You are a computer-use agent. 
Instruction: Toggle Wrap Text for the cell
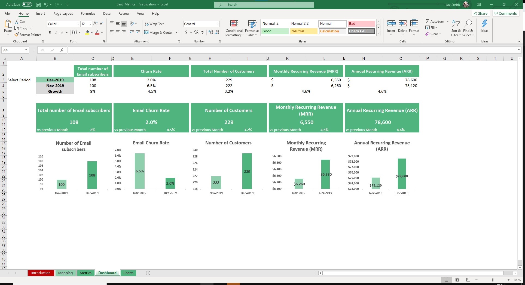pyautogui.click(x=154, y=24)
